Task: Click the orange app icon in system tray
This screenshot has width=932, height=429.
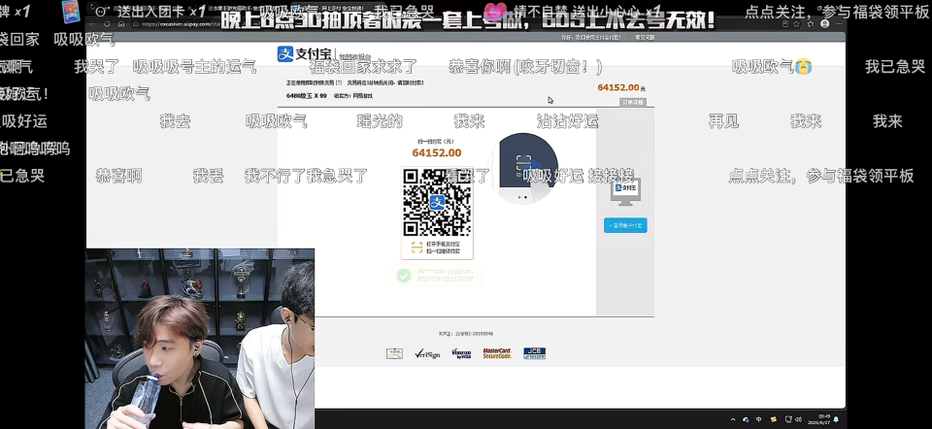Action: (774, 419)
